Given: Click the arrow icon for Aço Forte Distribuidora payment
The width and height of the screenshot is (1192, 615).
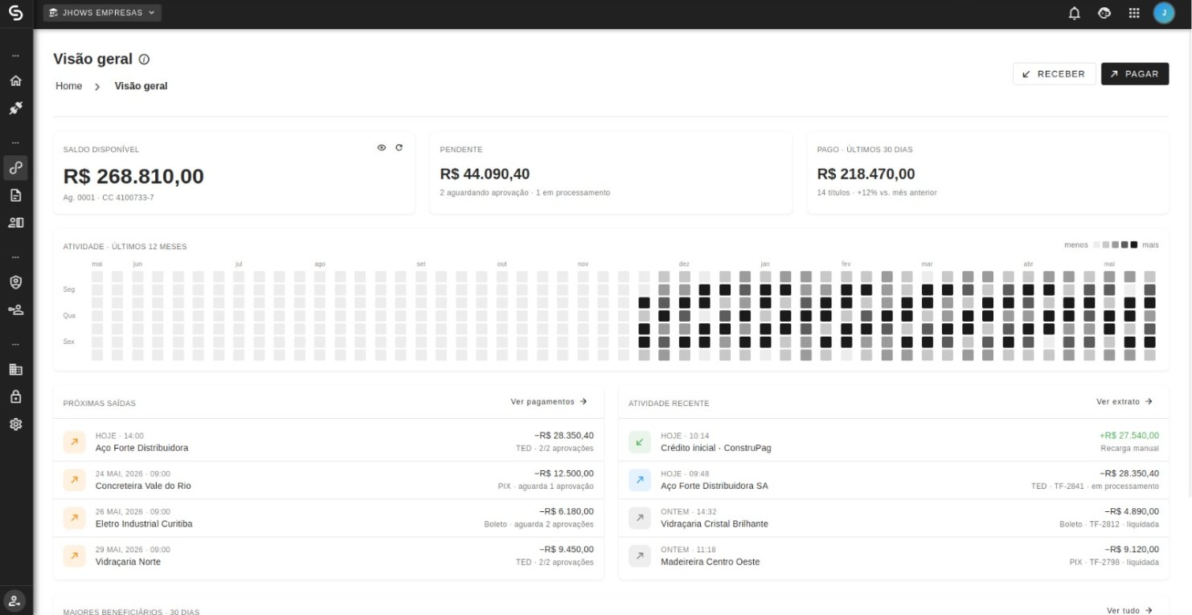Looking at the screenshot, I should pos(74,442).
